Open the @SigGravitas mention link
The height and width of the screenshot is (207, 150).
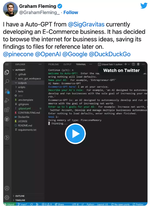point(86,24)
